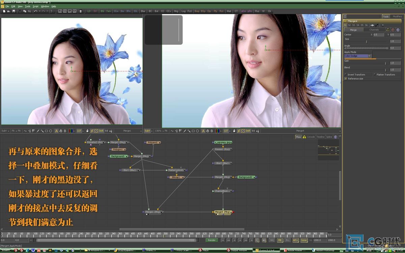Viewport: 405px width, 253px height.
Task: Click the Center X value field
Action: [378, 35]
